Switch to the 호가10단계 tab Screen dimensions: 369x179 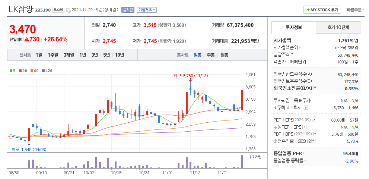338,27
